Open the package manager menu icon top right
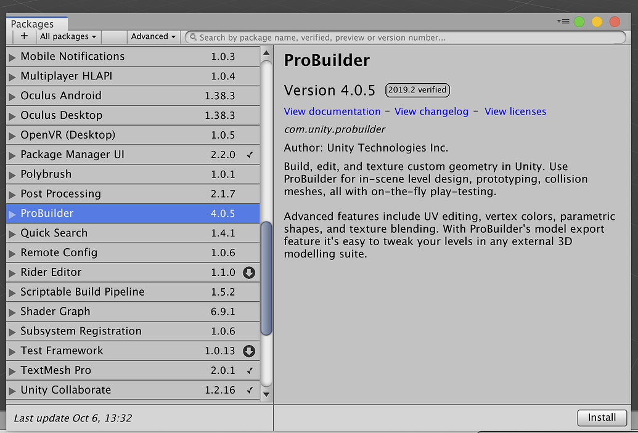This screenshot has height=433, width=638. (562, 20)
